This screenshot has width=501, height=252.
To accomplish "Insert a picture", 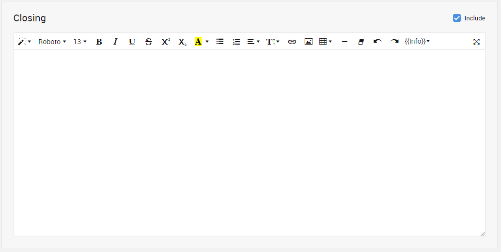I will (309, 42).
